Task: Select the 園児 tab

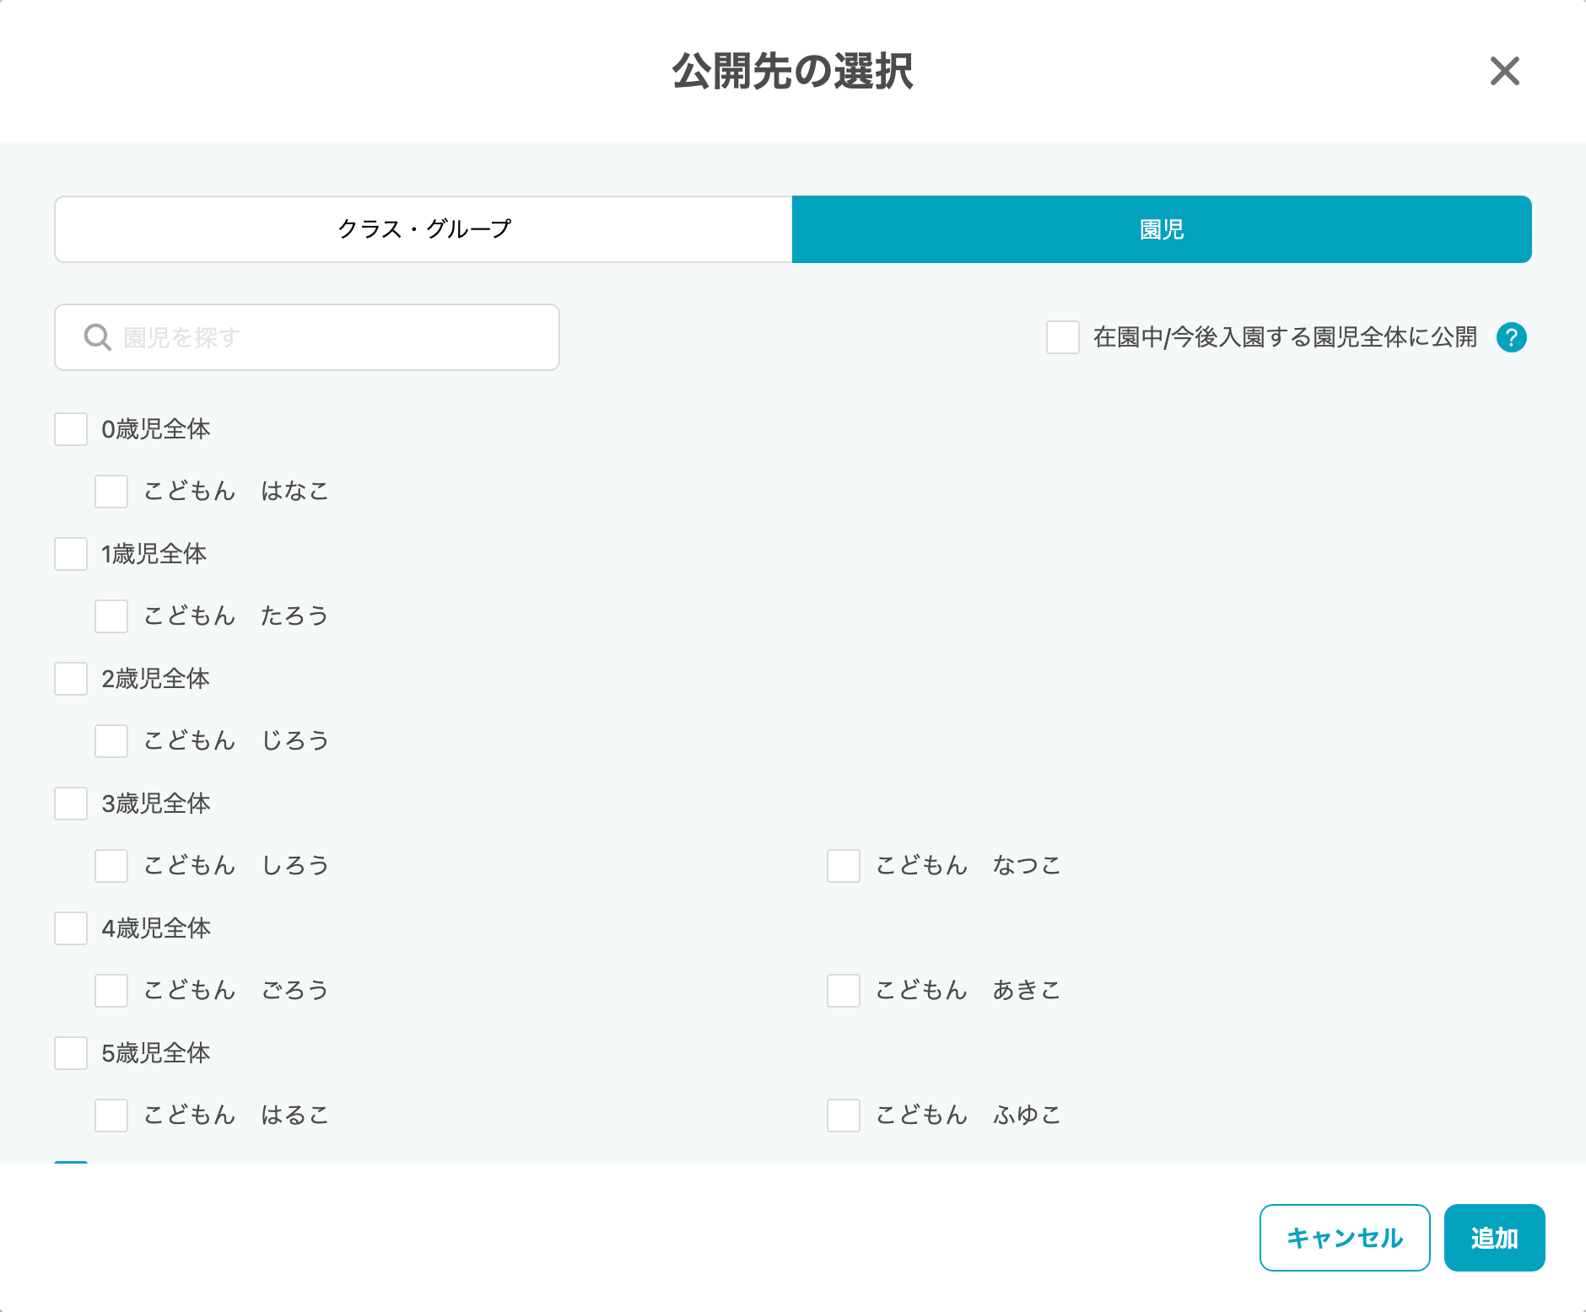Action: coord(1161,229)
